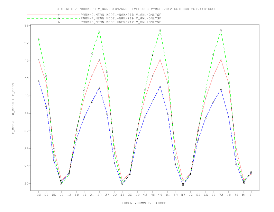Click x-axis hour label 69
This screenshot has width=274, height=212.
click(x=213, y=195)
